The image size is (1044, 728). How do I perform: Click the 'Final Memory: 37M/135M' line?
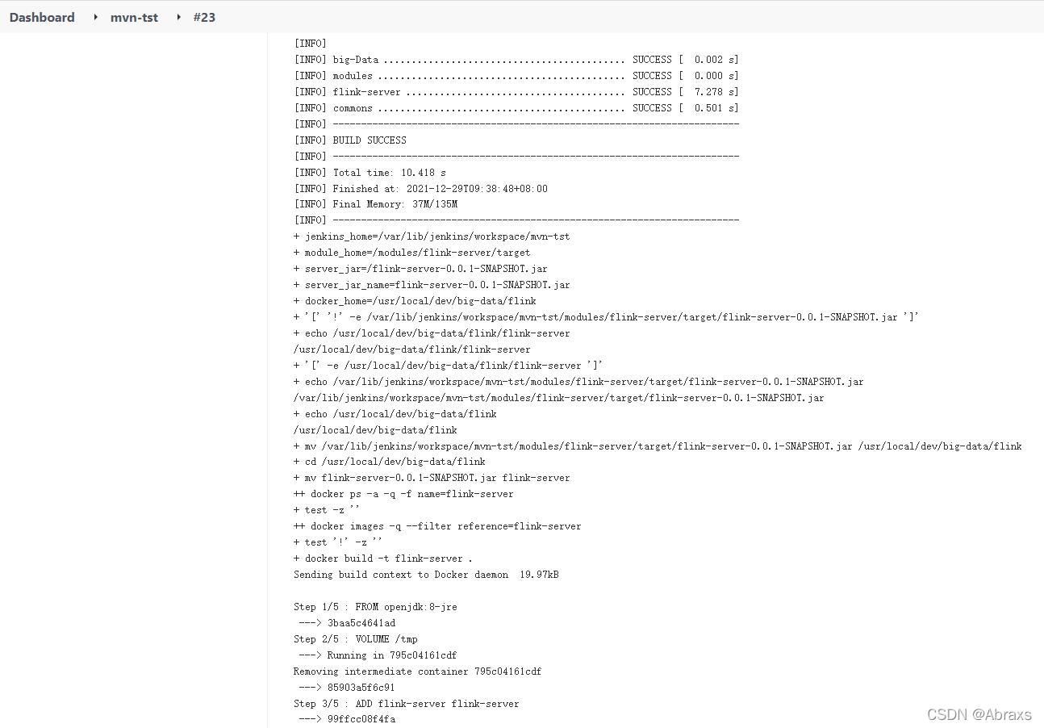(x=375, y=204)
